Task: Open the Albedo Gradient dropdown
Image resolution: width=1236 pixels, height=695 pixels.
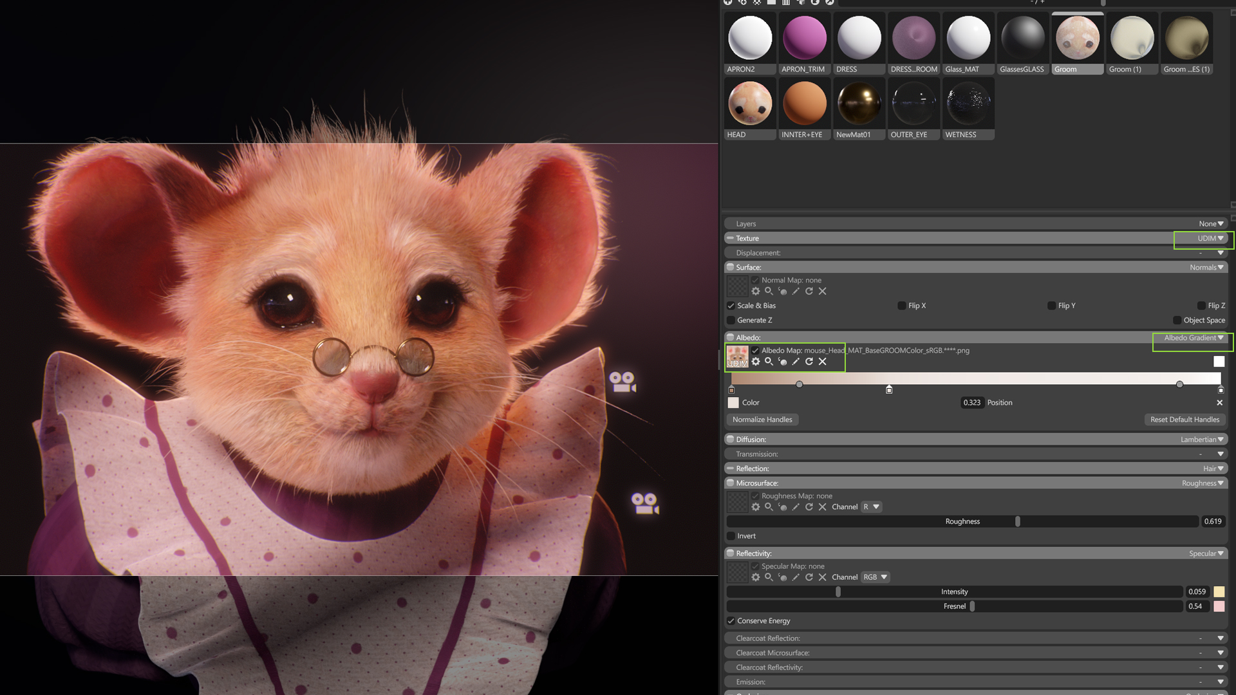Action: [x=1193, y=338]
